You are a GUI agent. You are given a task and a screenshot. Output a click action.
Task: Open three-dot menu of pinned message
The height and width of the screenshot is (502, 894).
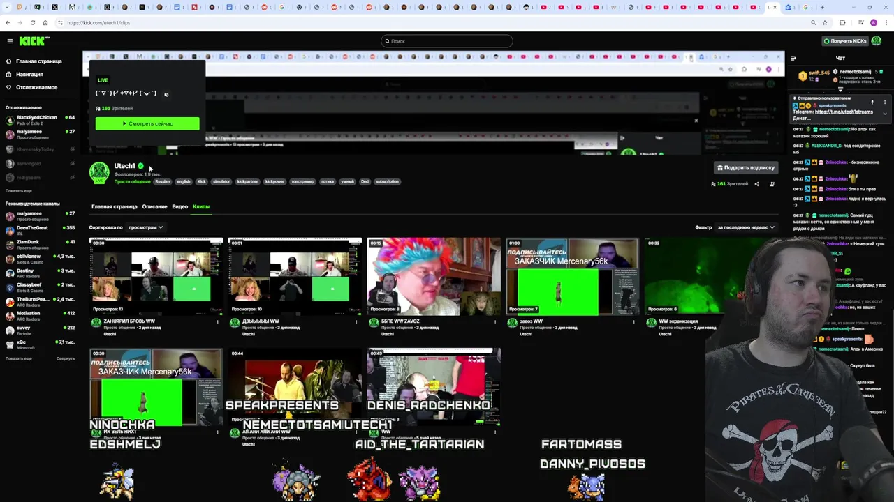pos(885,102)
